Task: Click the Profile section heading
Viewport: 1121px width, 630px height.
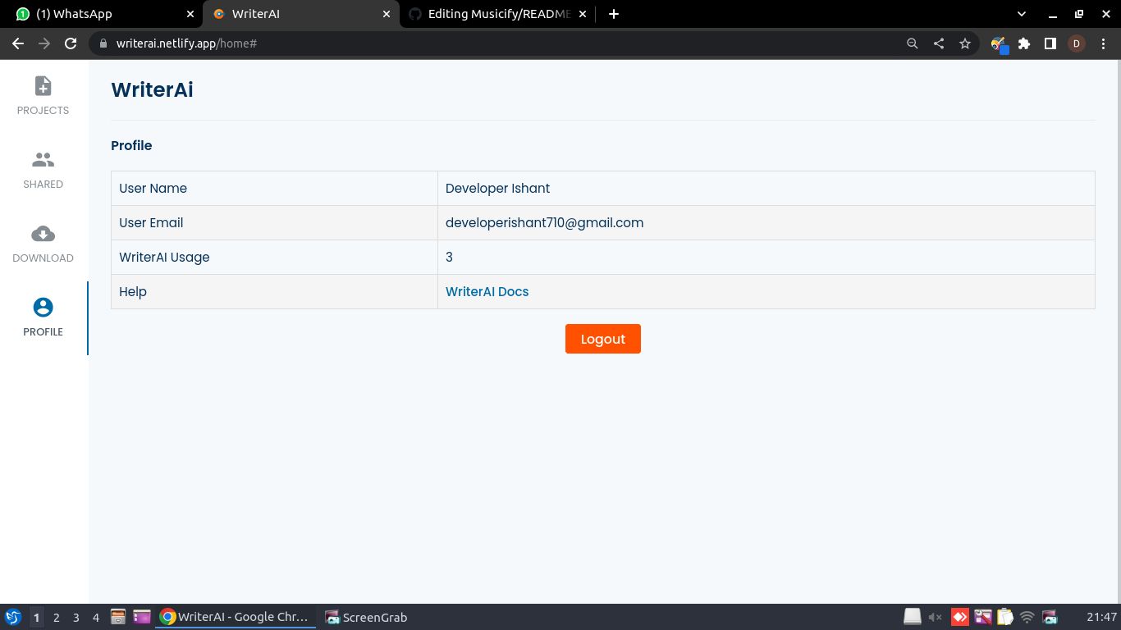Action: [131, 145]
